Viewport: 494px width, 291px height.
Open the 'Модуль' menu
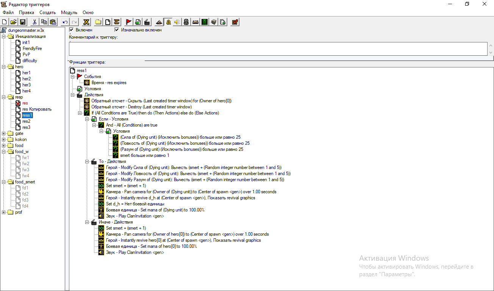pyautogui.click(x=69, y=13)
